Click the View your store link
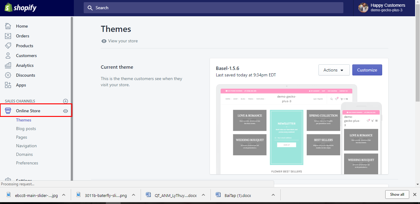The width and height of the screenshot is (420, 204). [x=122, y=41]
